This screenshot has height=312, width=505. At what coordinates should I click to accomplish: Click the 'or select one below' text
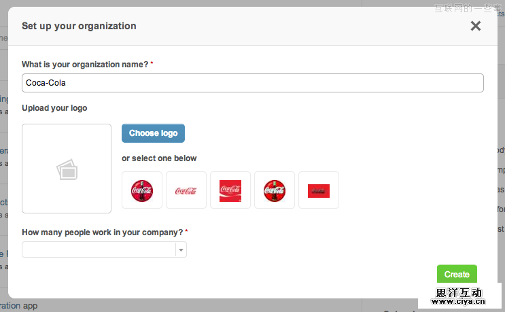coord(159,158)
